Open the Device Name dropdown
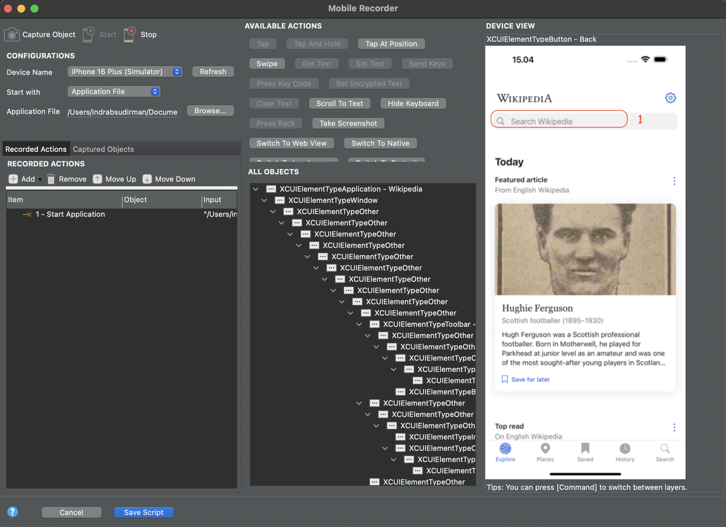 click(x=125, y=72)
